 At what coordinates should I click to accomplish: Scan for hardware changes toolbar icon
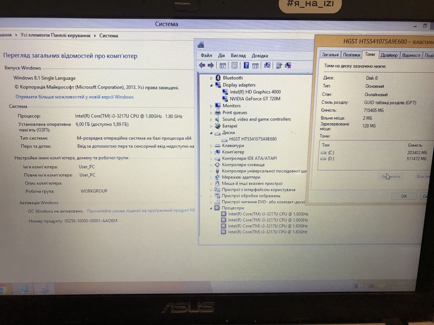tap(267, 65)
